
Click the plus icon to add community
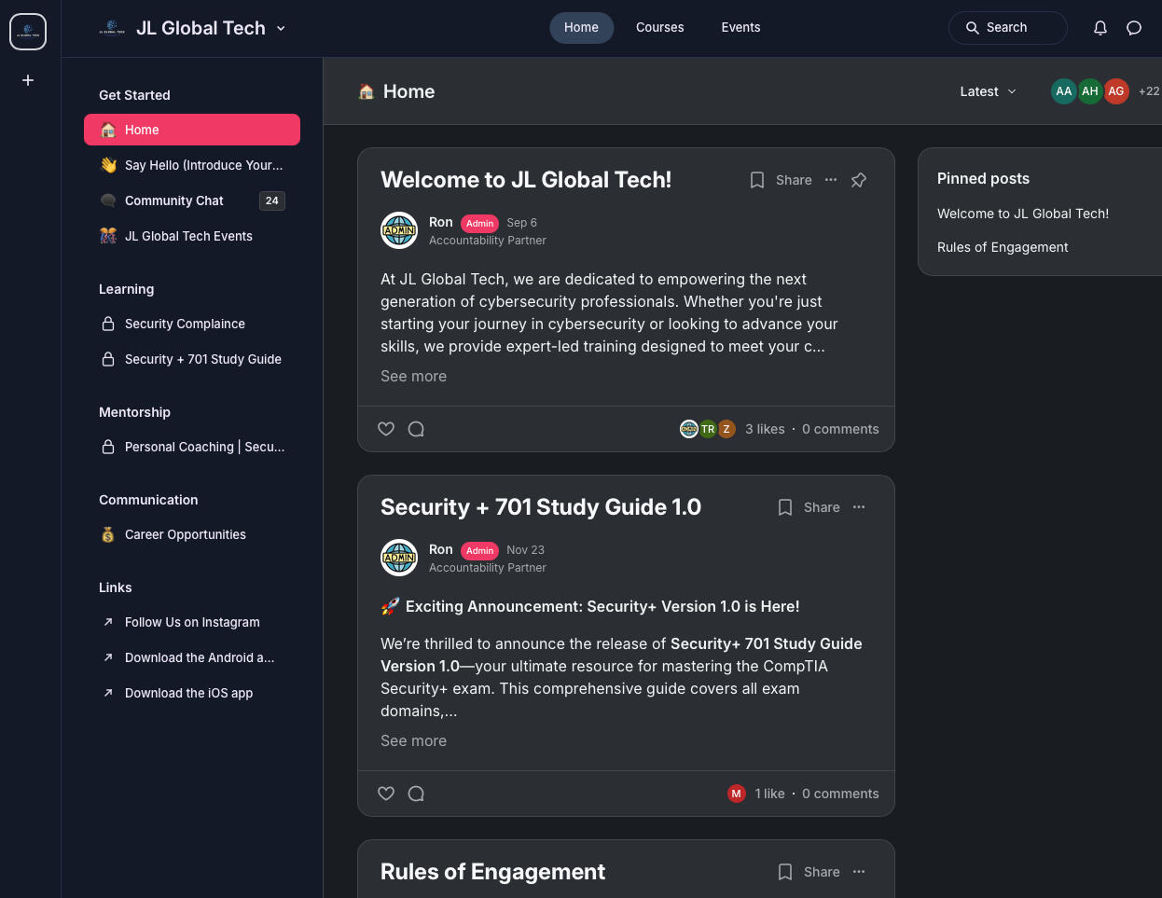click(x=28, y=80)
